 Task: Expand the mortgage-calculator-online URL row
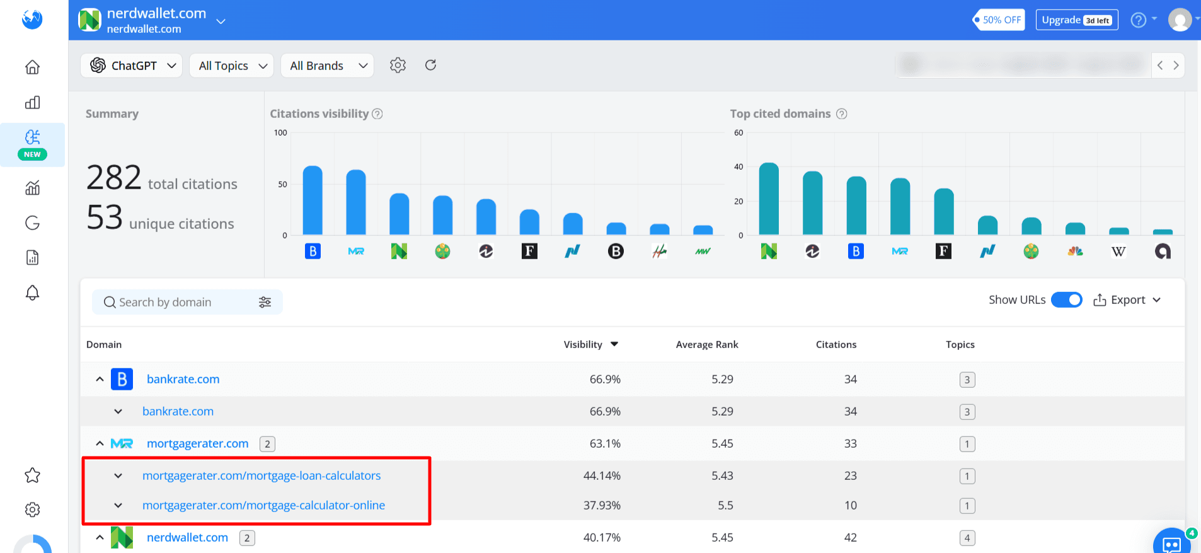click(118, 505)
